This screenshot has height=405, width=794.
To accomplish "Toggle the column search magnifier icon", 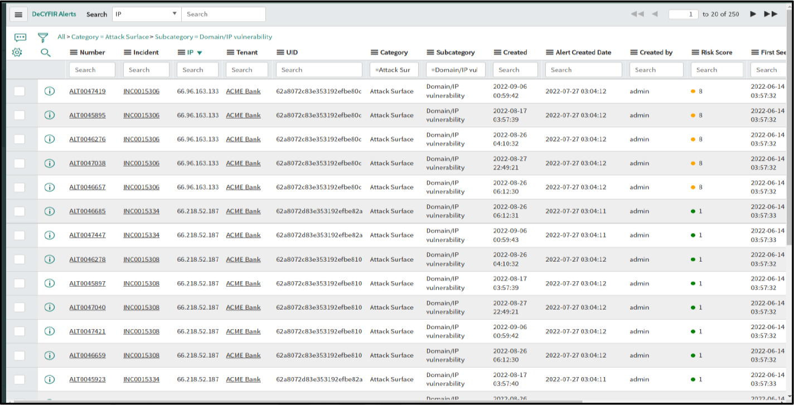I will [46, 52].
